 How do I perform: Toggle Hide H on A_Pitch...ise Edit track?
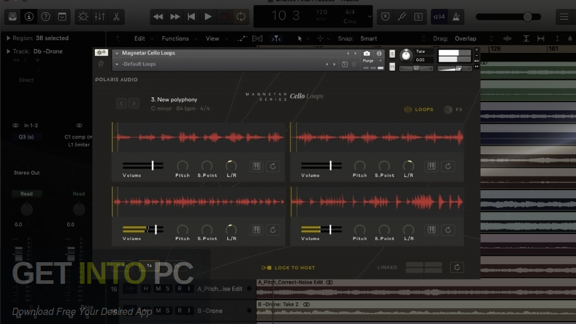(146, 289)
